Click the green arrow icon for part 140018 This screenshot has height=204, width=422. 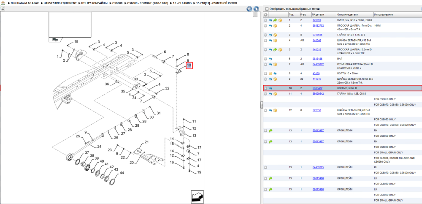(x=275, y=50)
